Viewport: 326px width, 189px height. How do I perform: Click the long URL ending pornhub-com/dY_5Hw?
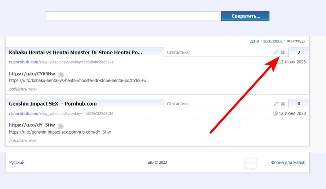tap(60, 132)
